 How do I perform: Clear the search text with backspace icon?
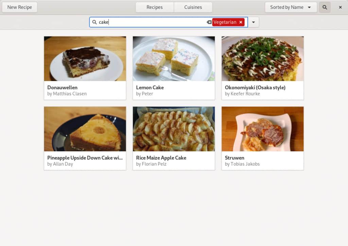point(209,22)
